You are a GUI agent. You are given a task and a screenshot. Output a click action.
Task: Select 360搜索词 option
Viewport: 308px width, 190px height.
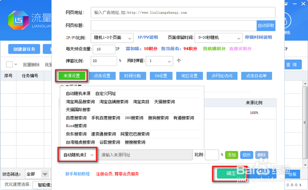coord(134,118)
